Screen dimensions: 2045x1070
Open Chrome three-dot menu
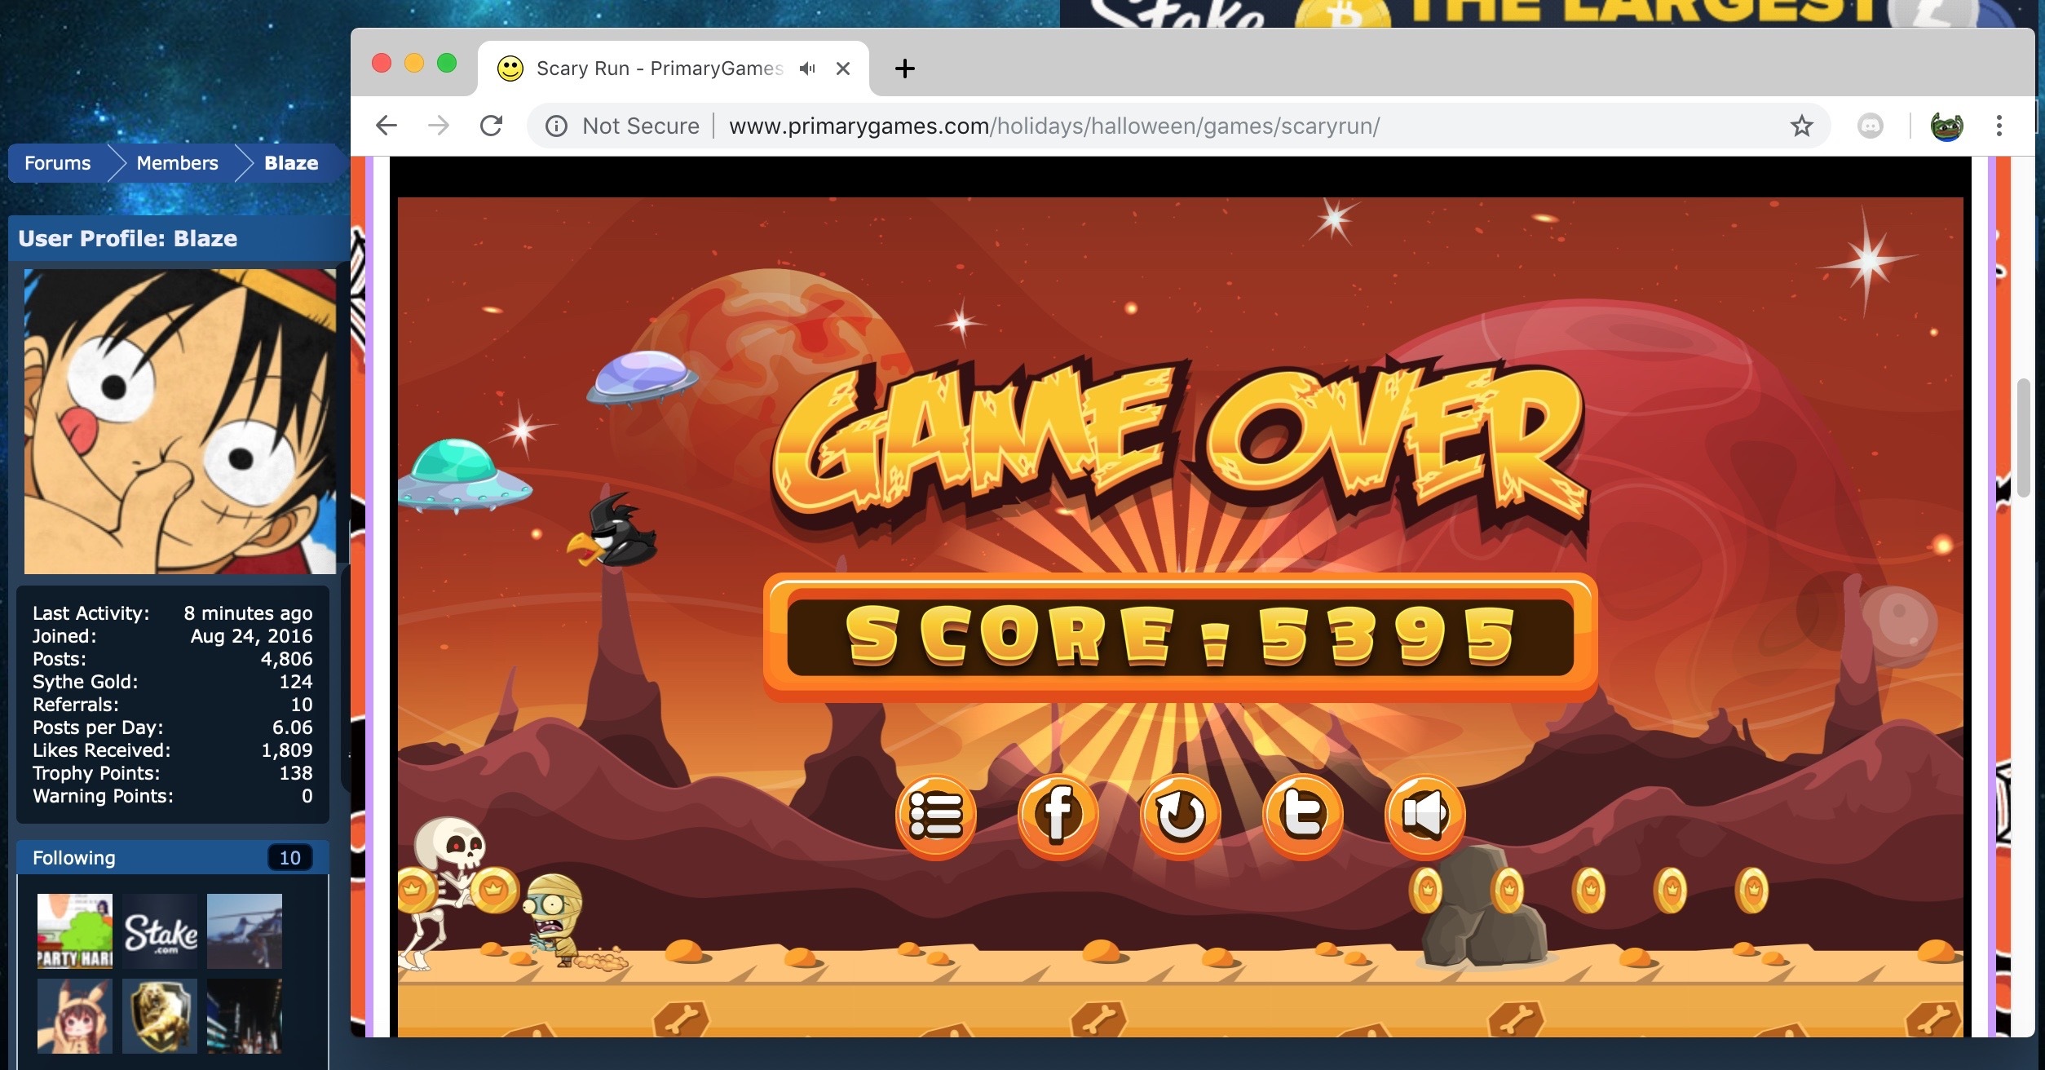(1999, 126)
